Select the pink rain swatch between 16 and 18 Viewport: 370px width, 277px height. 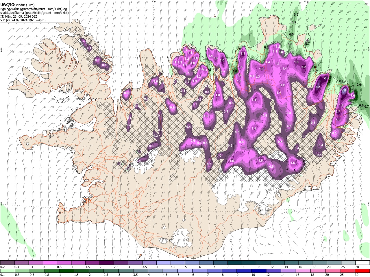(303, 271)
